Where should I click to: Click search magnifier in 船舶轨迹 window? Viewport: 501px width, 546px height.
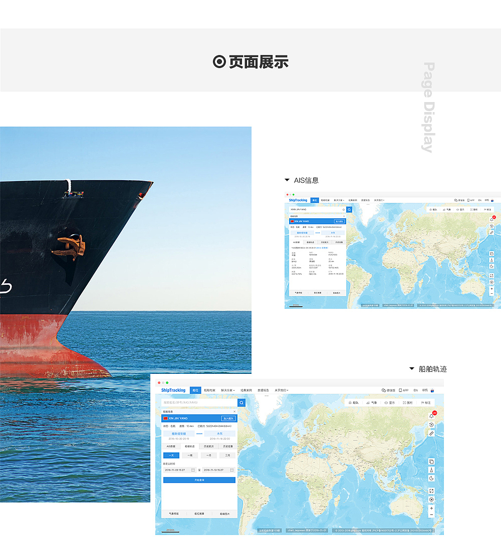[241, 402]
